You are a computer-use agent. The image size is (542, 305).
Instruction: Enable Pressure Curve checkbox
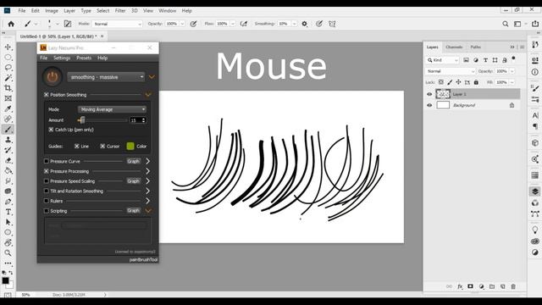pos(47,161)
